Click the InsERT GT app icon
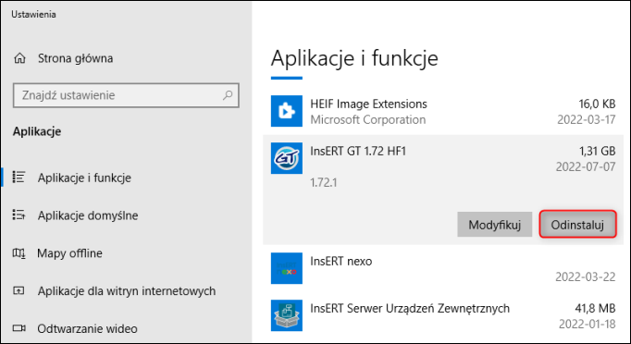 click(x=287, y=158)
